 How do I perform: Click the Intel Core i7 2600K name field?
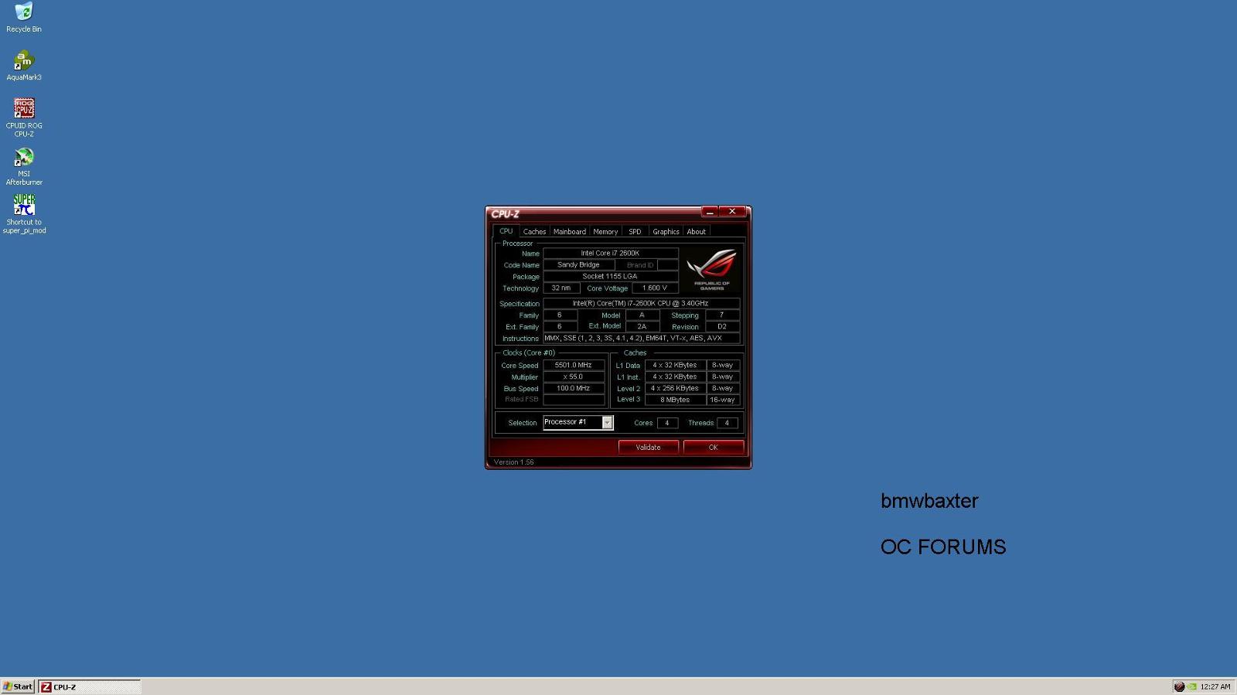click(x=611, y=253)
